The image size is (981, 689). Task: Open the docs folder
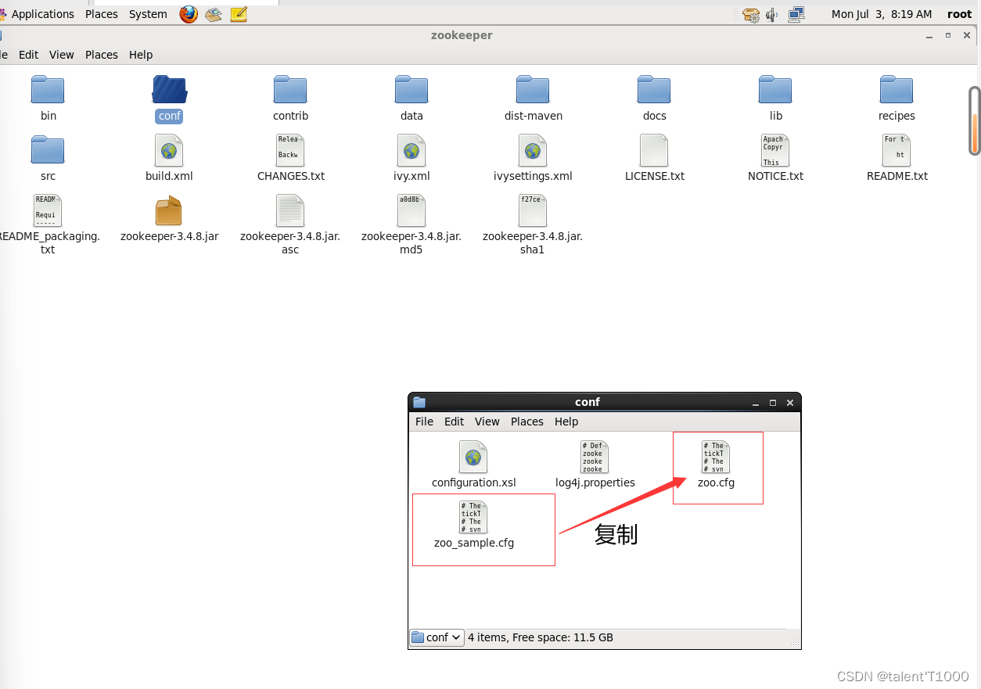tap(654, 90)
